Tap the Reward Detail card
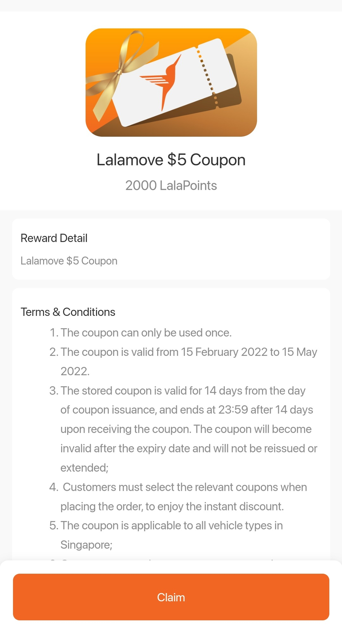 (171, 249)
